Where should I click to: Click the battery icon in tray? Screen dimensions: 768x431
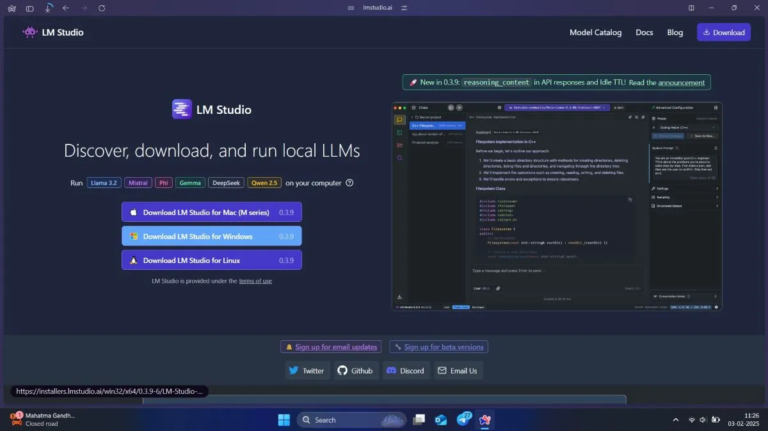click(716, 420)
